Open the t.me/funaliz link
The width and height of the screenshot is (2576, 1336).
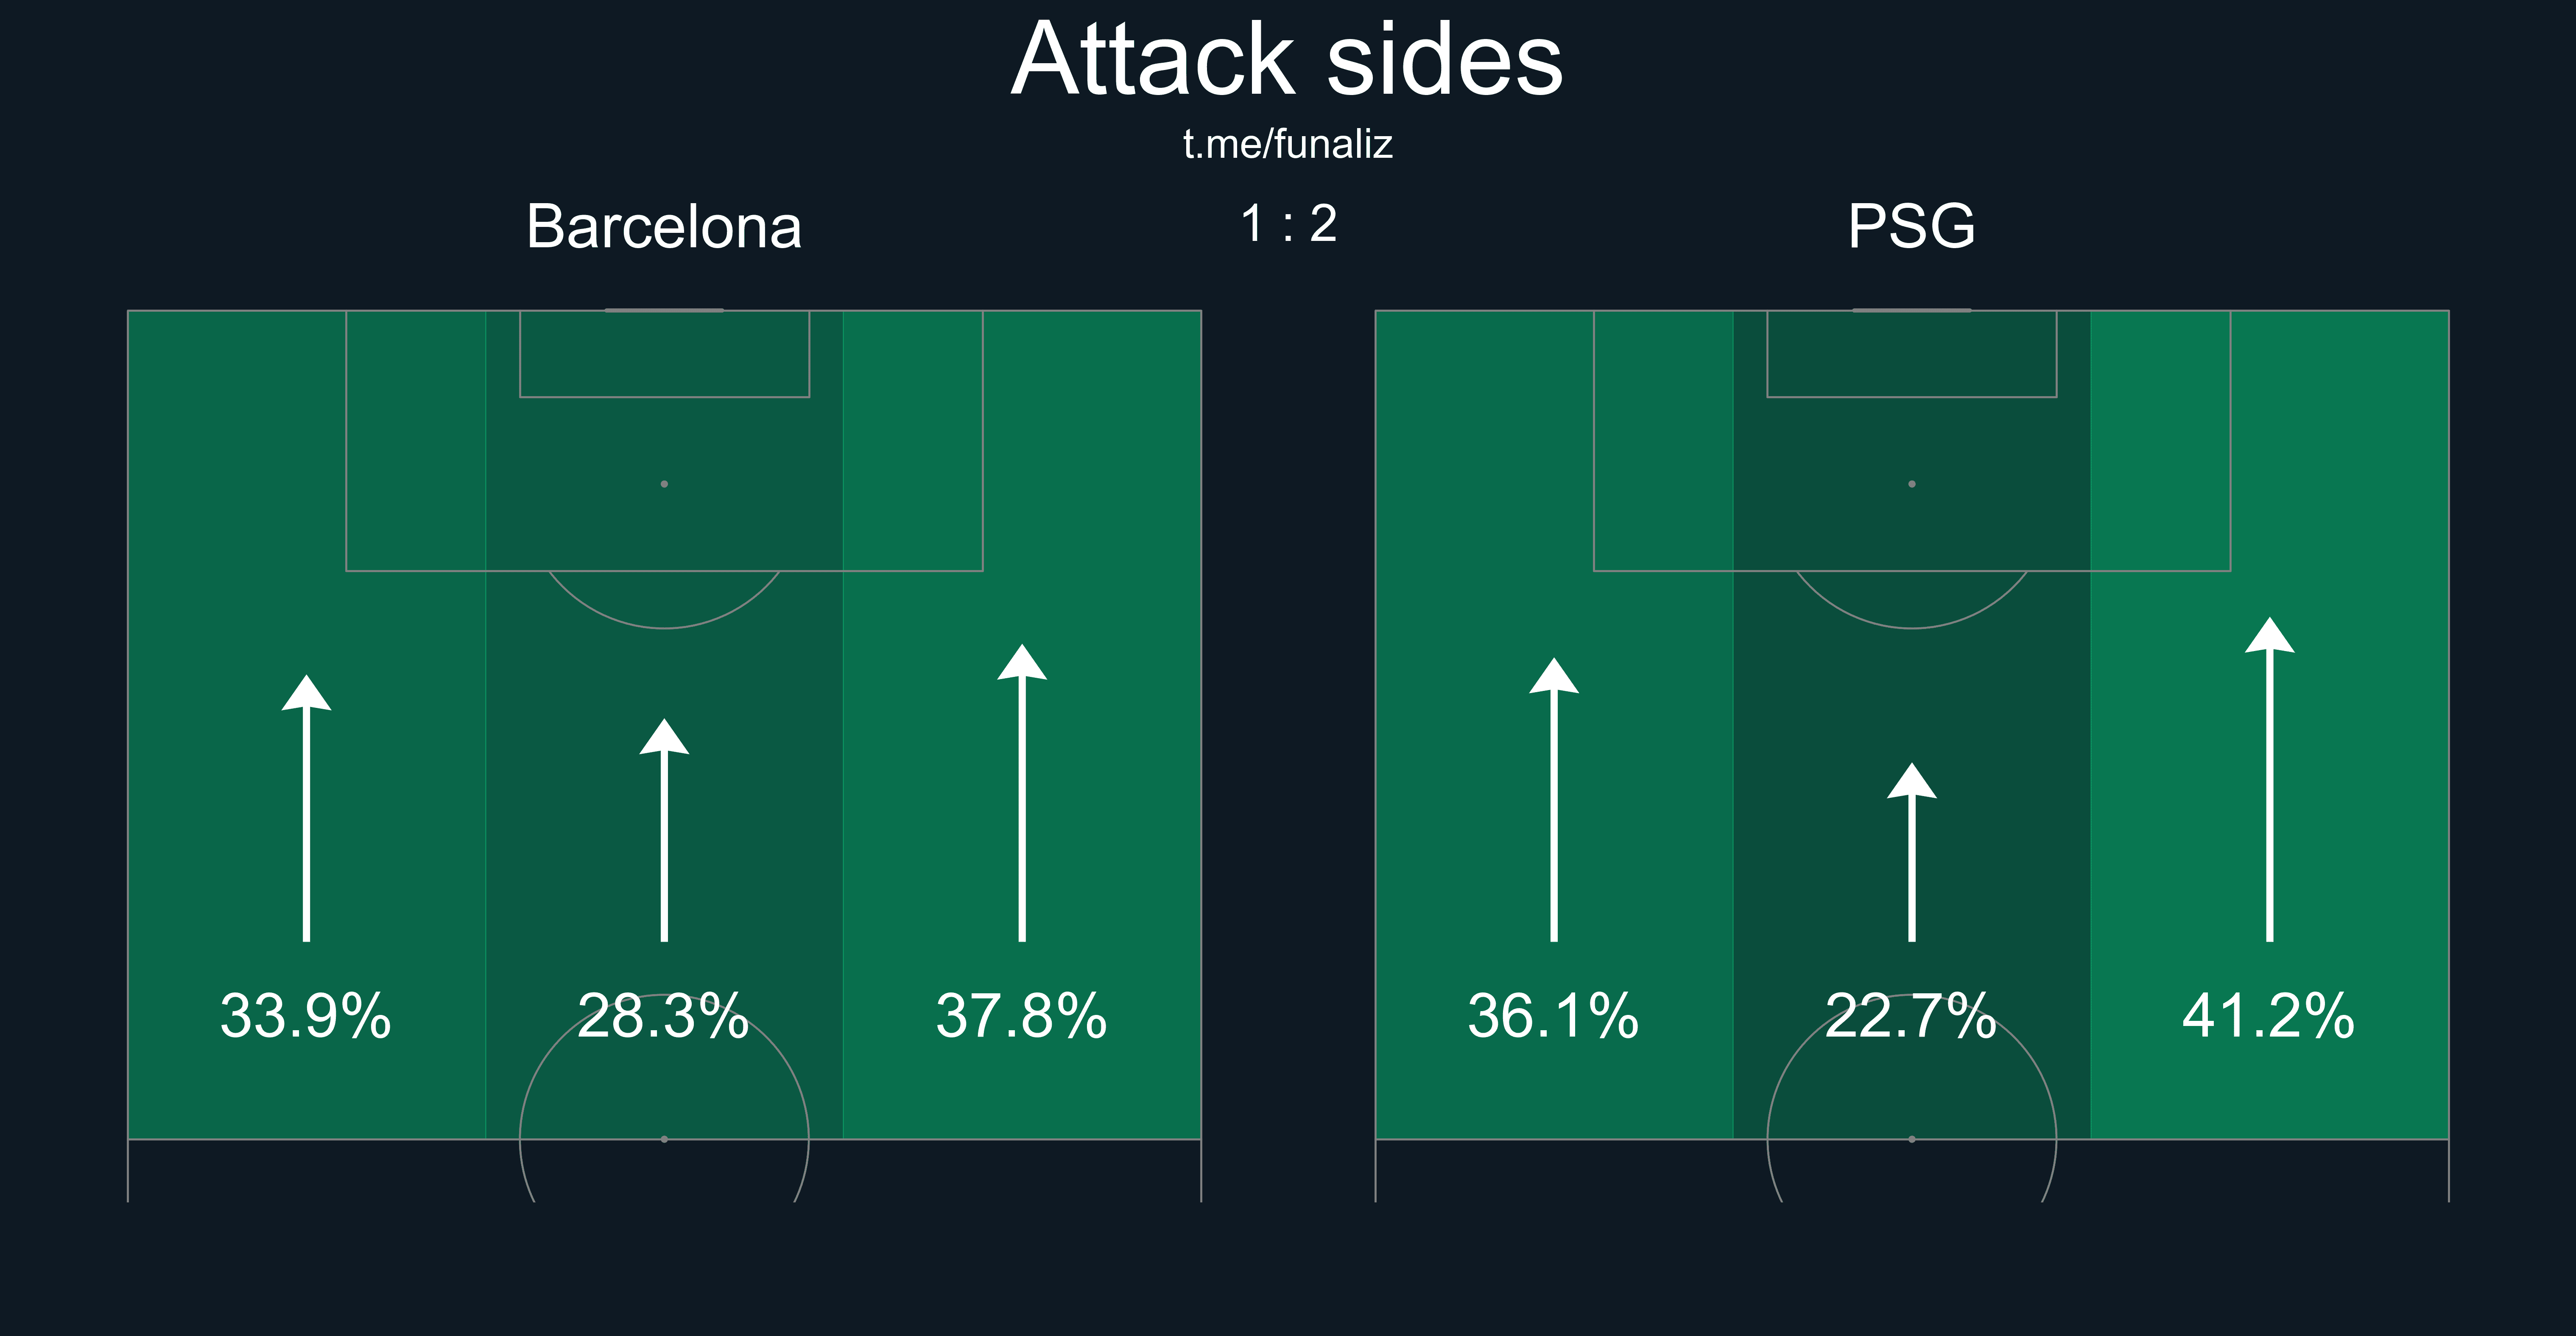(1287, 145)
